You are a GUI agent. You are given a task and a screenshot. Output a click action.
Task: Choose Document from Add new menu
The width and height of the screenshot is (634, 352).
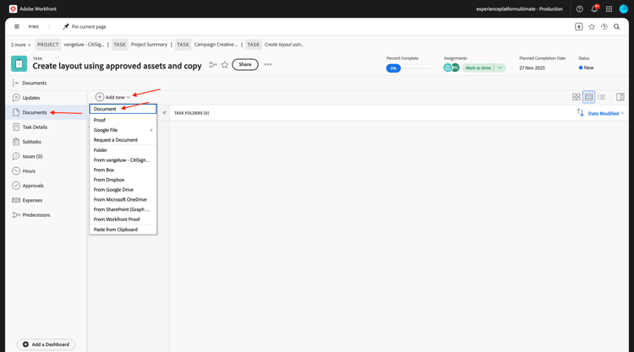tap(123, 109)
